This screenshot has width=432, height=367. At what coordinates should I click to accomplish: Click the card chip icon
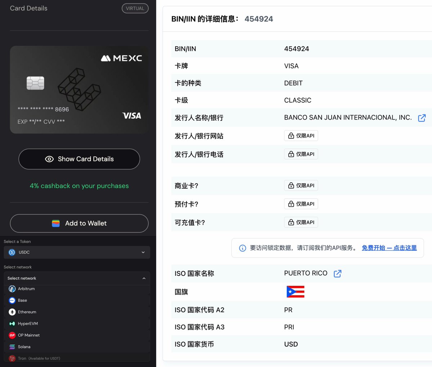[35, 83]
